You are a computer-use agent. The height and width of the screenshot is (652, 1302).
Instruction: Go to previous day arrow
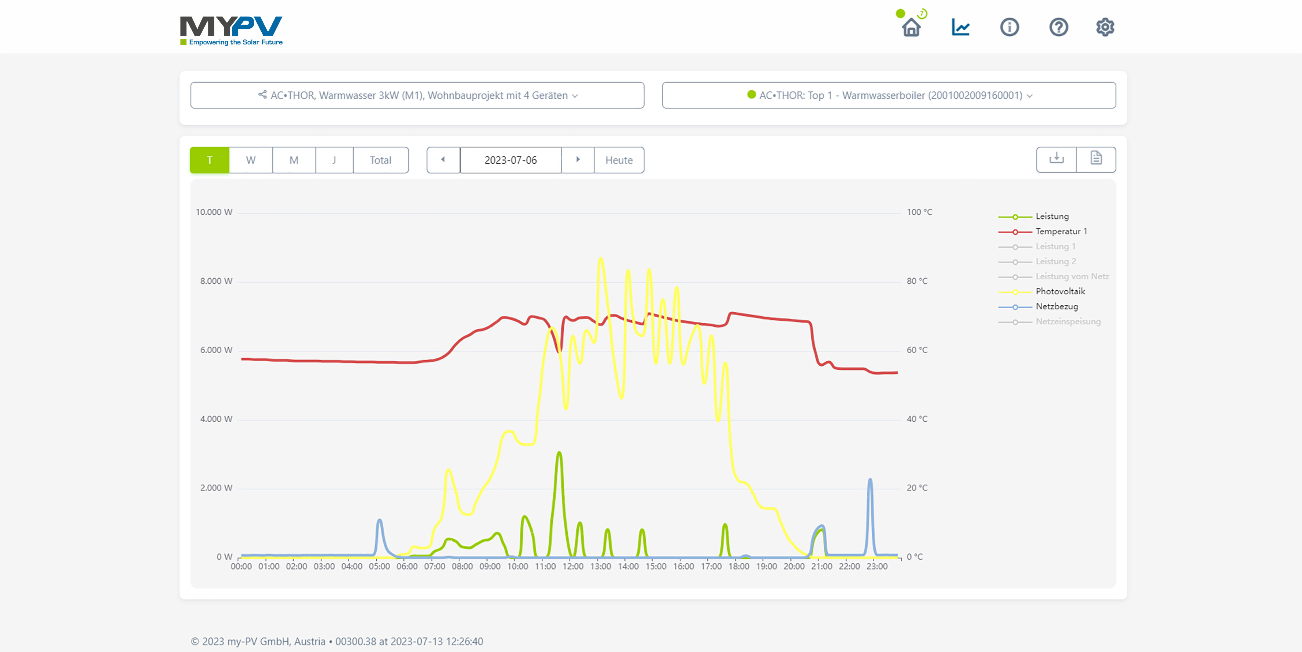[443, 160]
